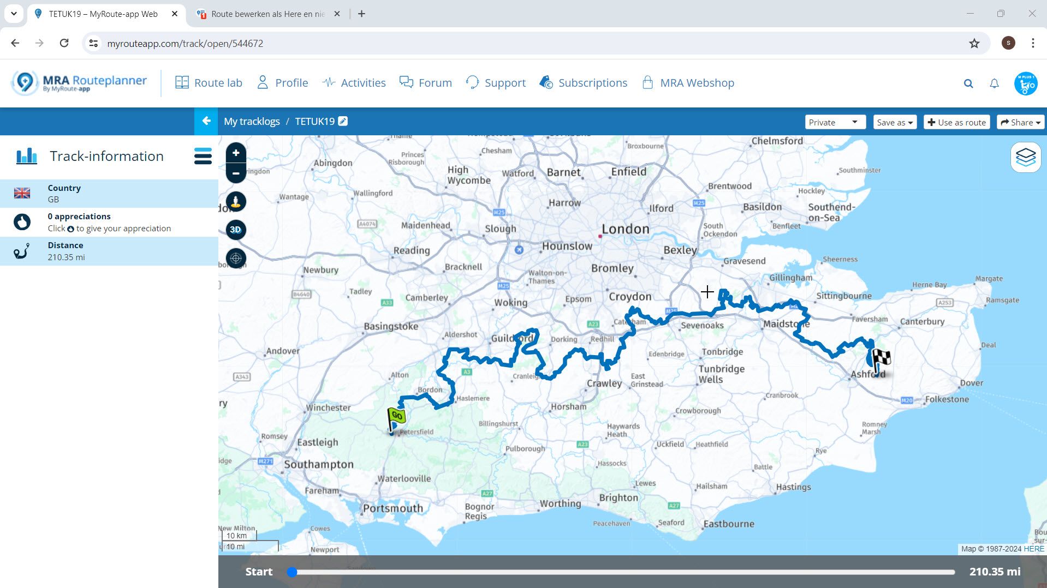Click the TETUK19 breadcrumb title
The width and height of the screenshot is (1047, 588).
(315, 121)
